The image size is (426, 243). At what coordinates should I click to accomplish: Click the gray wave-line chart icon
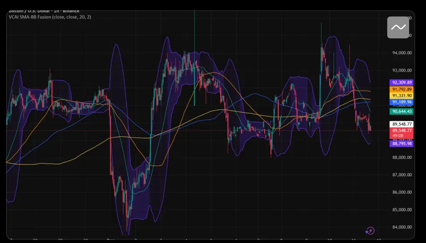[x=398, y=27]
